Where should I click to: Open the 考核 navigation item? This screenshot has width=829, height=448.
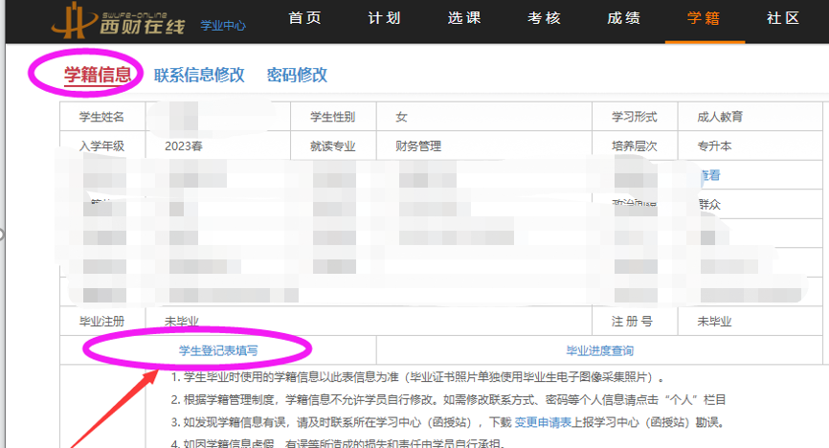tap(545, 19)
